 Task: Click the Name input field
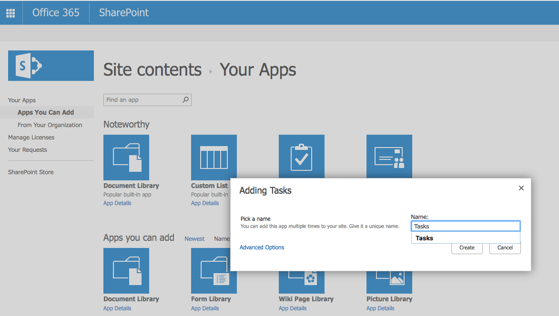coord(466,226)
